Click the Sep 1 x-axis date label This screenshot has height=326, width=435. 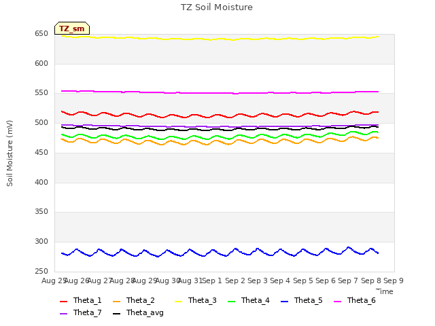click(213, 280)
